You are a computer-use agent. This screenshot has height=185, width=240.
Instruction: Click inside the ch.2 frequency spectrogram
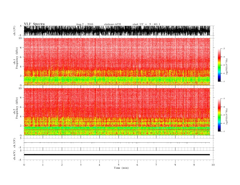tap(117, 112)
